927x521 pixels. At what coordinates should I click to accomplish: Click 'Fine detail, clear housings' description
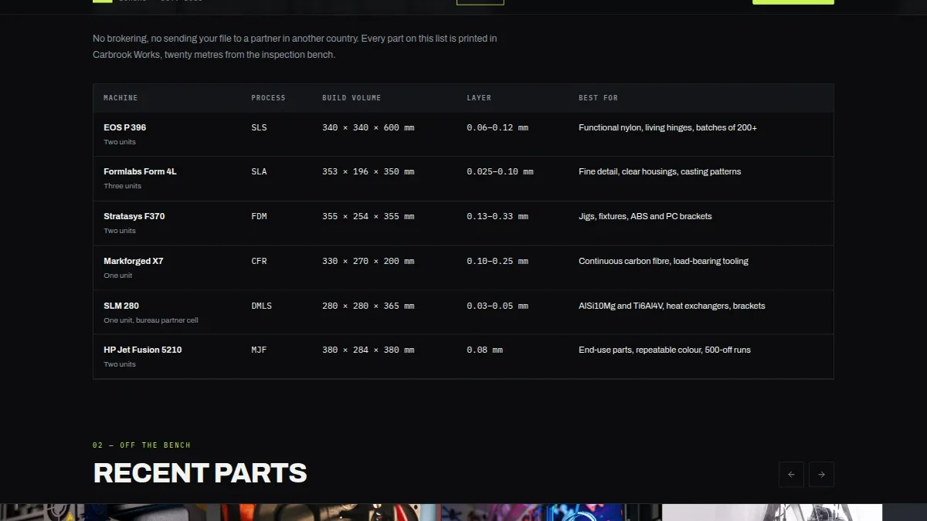coord(660,171)
